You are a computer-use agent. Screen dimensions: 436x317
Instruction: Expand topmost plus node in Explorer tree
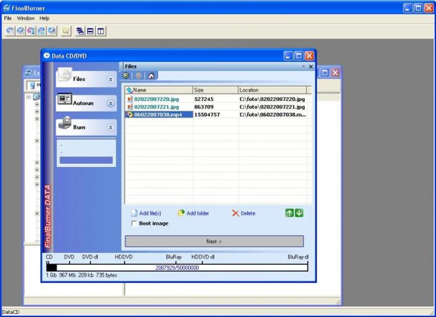37,104
